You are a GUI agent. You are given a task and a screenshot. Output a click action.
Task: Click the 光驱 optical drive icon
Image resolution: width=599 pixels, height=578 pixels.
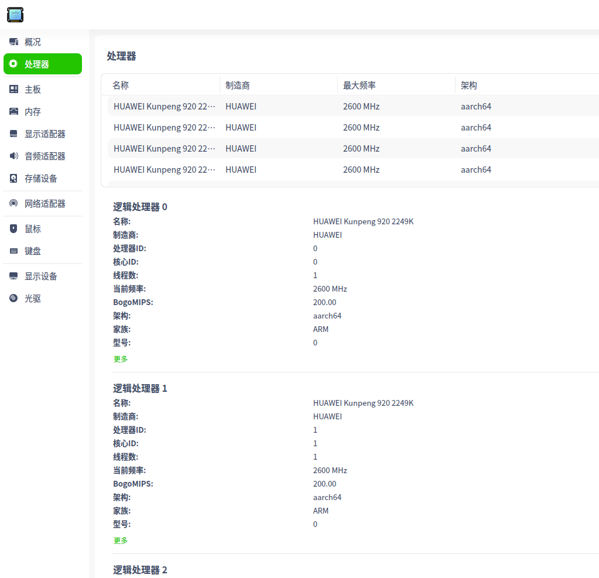point(13,298)
